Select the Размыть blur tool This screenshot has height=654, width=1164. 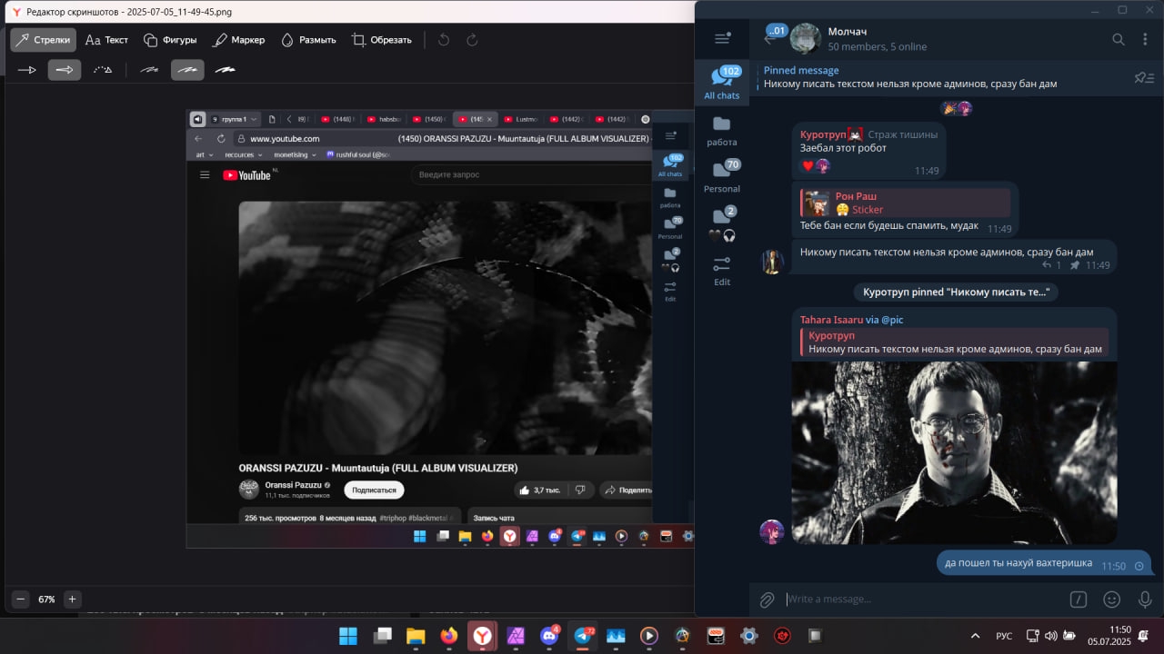click(308, 40)
